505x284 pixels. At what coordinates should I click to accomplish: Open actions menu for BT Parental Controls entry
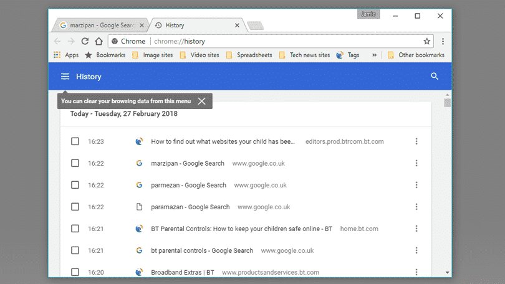416,229
